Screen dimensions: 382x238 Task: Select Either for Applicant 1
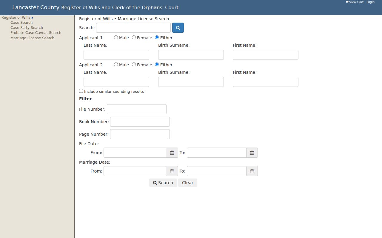click(x=157, y=37)
